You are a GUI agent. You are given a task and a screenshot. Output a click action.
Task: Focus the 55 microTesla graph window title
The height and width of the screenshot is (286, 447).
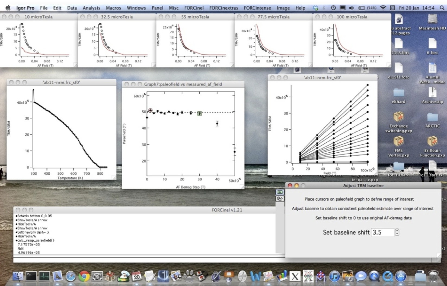click(195, 17)
